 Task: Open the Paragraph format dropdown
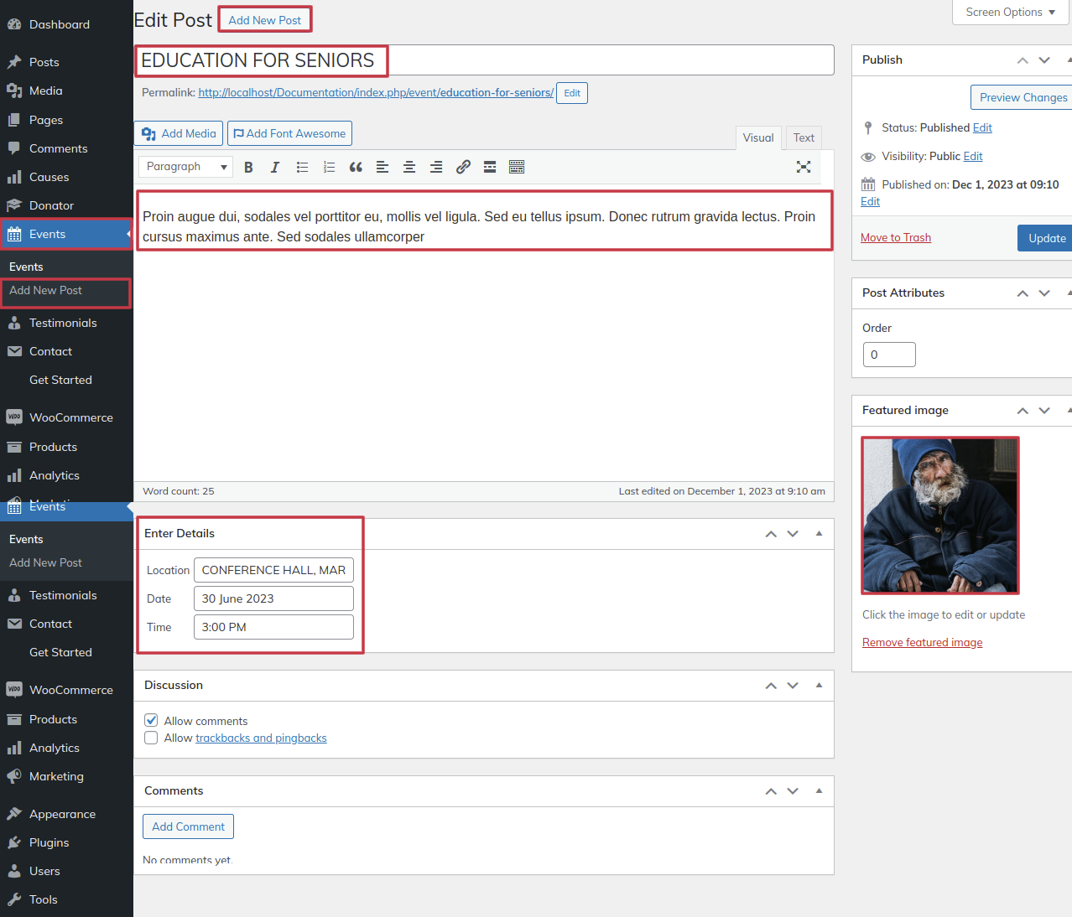(186, 167)
